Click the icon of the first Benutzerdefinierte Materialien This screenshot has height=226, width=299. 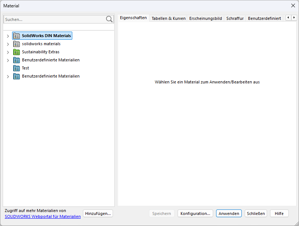point(16,60)
